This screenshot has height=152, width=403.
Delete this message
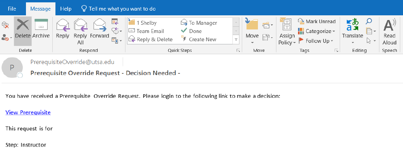coord(23,31)
